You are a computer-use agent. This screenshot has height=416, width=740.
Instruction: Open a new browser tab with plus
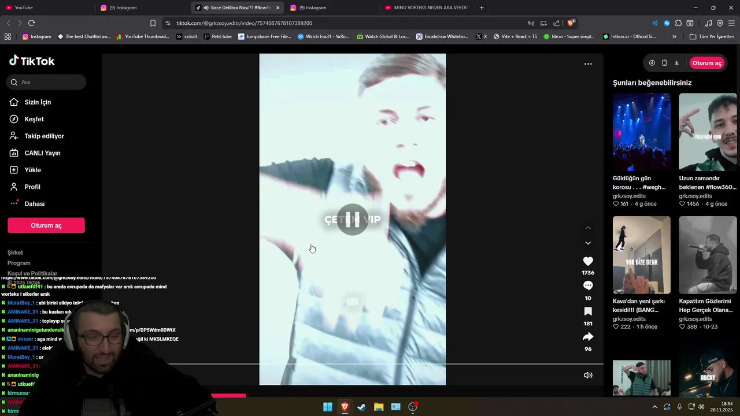click(482, 8)
